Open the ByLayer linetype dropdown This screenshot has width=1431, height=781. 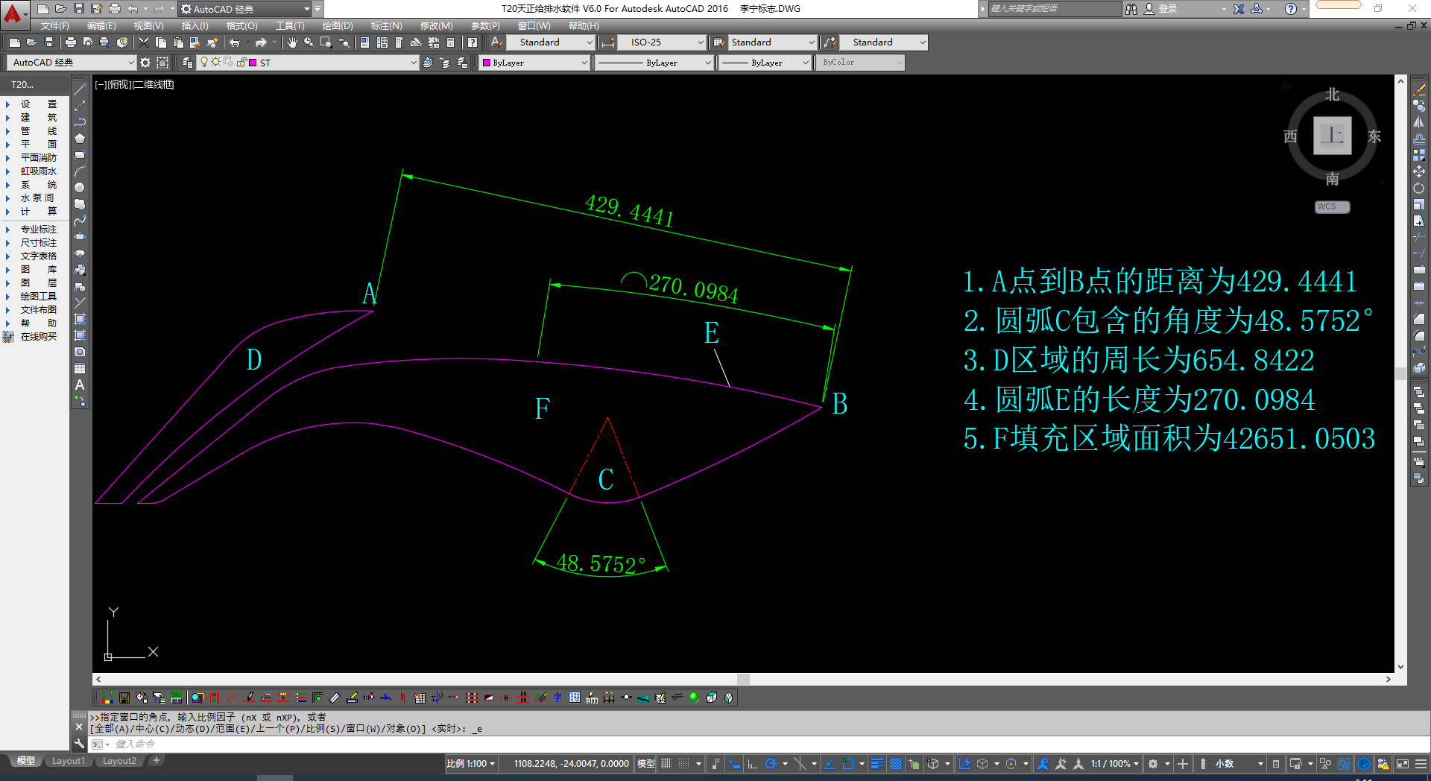656,63
